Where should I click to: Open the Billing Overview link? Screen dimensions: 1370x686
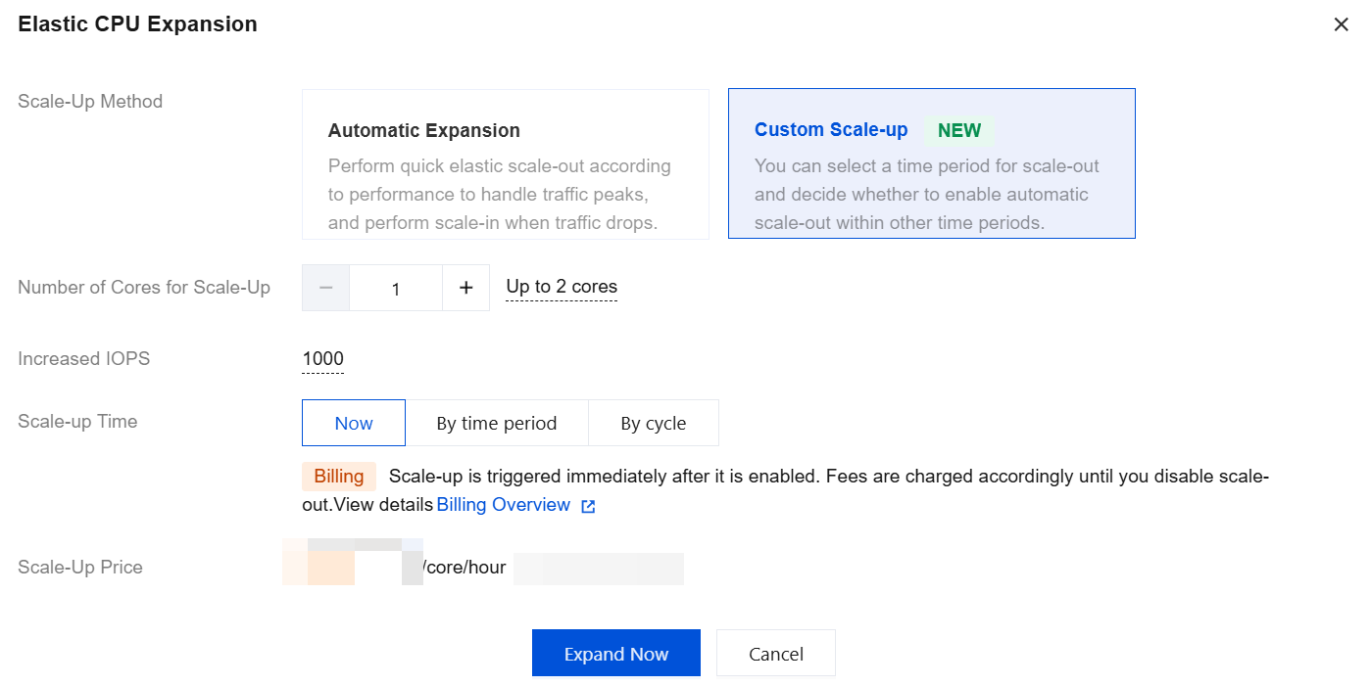click(x=504, y=505)
